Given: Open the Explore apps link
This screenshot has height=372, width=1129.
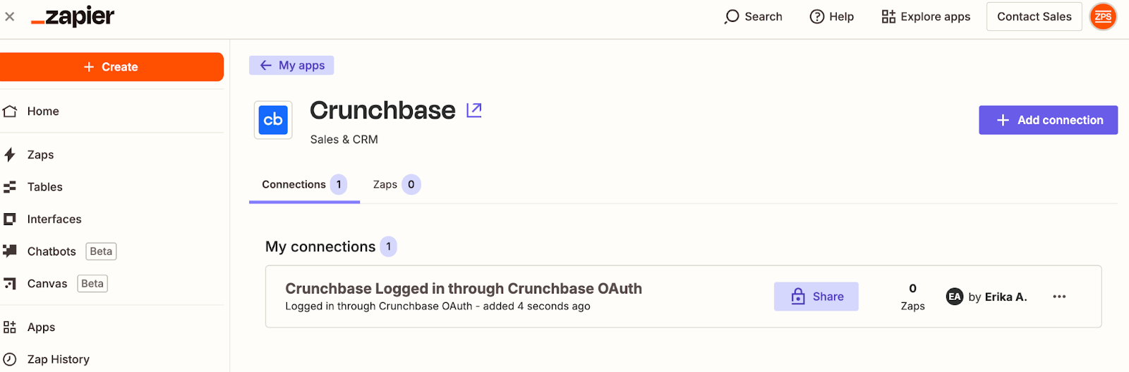Looking at the screenshot, I should tap(926, 16).
